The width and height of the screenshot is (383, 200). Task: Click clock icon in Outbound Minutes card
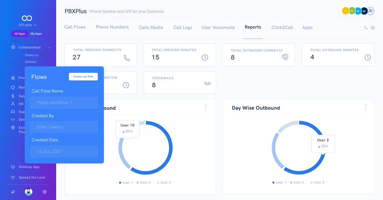click(x=368, y=57)
